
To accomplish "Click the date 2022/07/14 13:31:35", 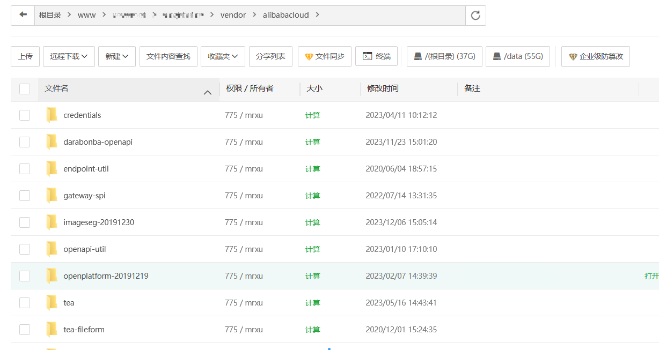I will [x=401, y=196].
